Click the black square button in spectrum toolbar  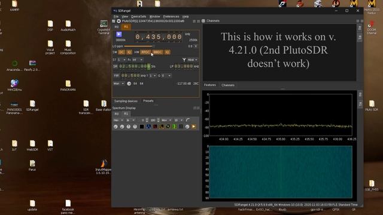tap(142, 127)
